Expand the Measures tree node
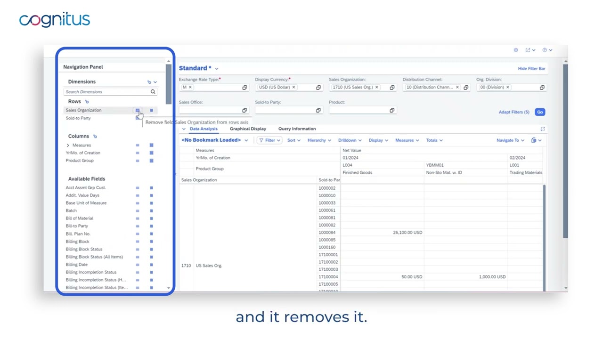Image resolution: width=603 pixels, height=339 pixels. point(68,145)
